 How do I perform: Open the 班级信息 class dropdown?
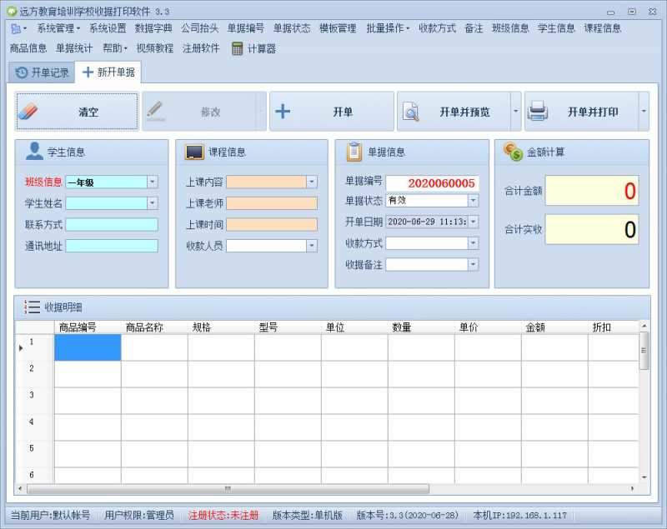152,181
